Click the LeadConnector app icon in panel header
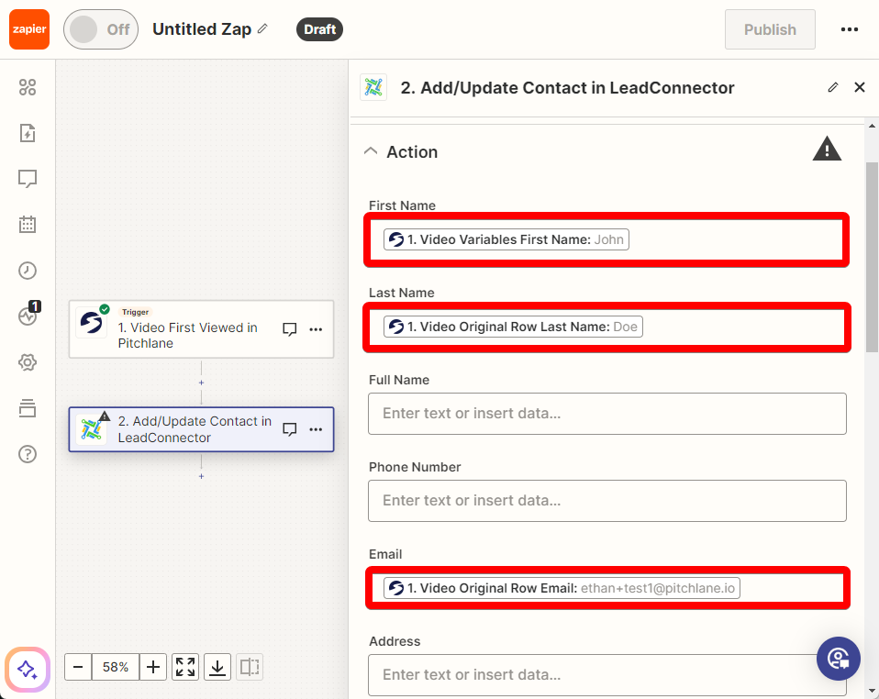The width and height of the screenshot is (879, 699). click(x=373, y=87)
